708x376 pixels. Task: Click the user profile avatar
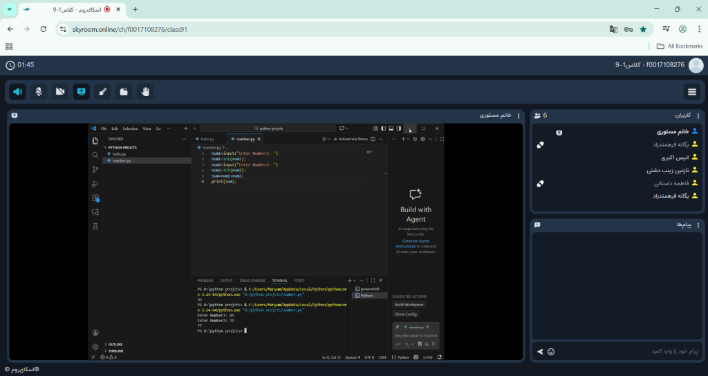pos(696,65)
